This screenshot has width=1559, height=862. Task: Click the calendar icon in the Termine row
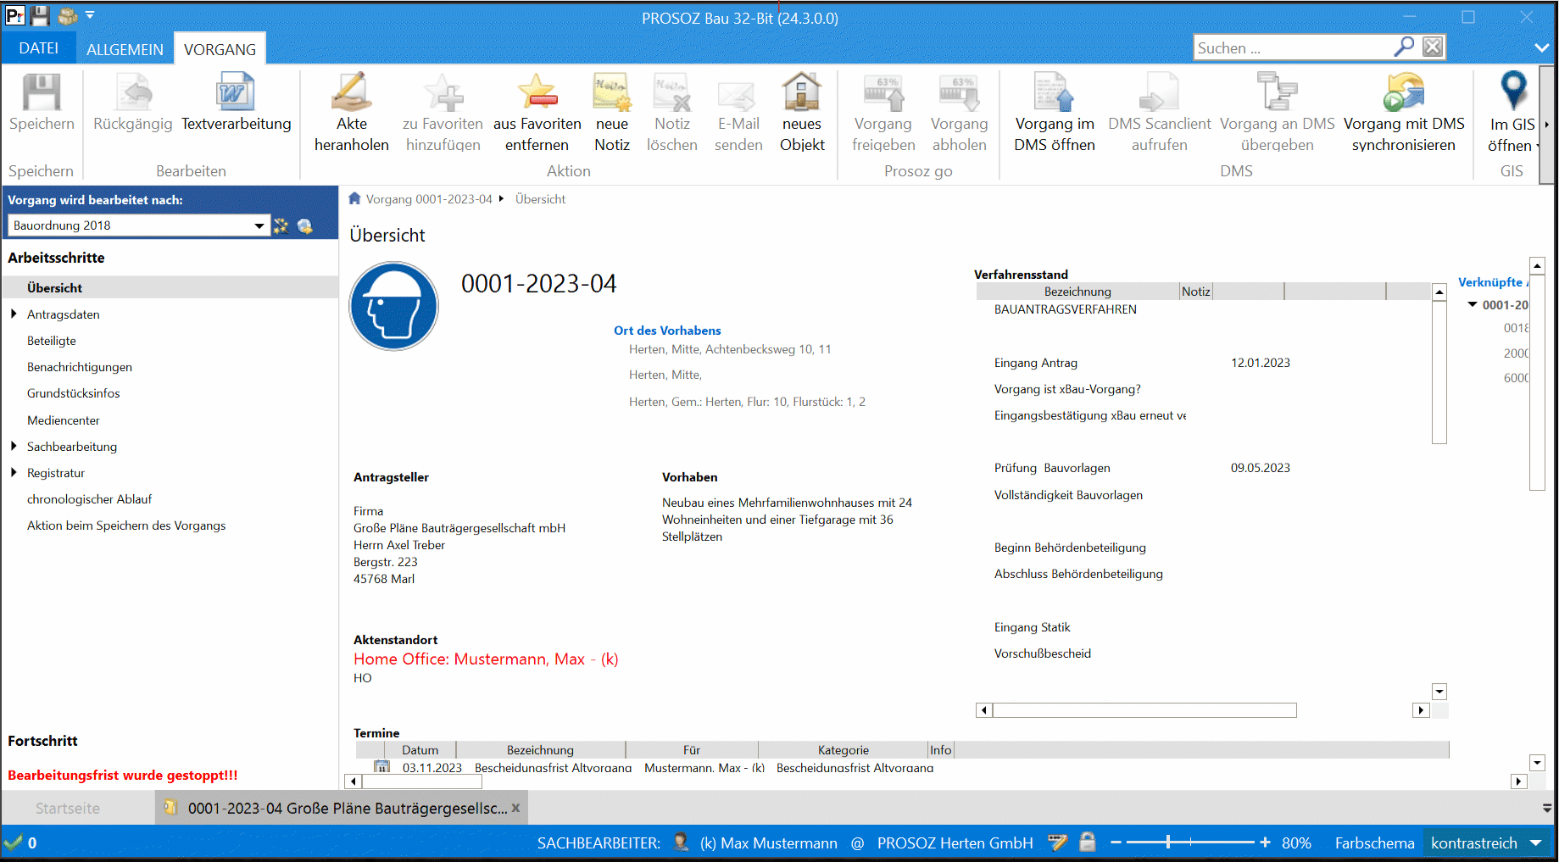[382, 767]
